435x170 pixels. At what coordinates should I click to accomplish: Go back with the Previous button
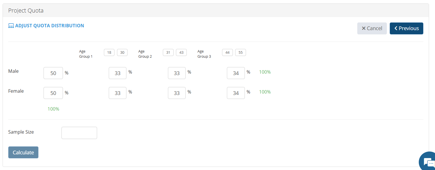point(406,28)
